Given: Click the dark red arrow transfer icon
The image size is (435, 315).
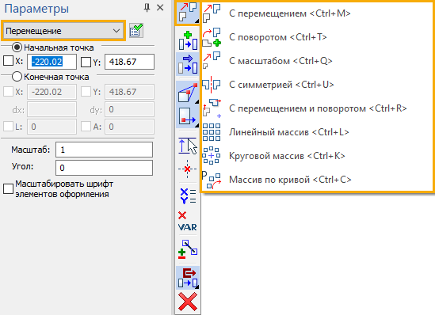Looking at the screenshot, I should [x=188, y=278].
